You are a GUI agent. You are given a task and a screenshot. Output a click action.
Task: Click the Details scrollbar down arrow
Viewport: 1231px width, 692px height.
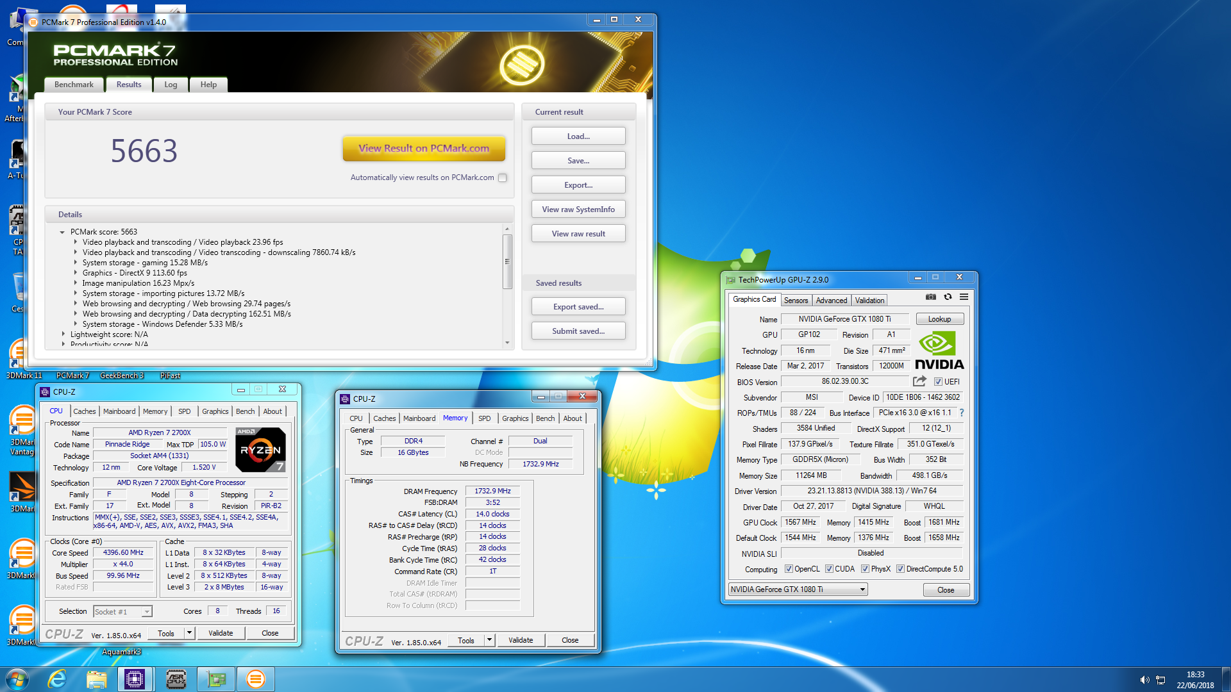(507, 343)
